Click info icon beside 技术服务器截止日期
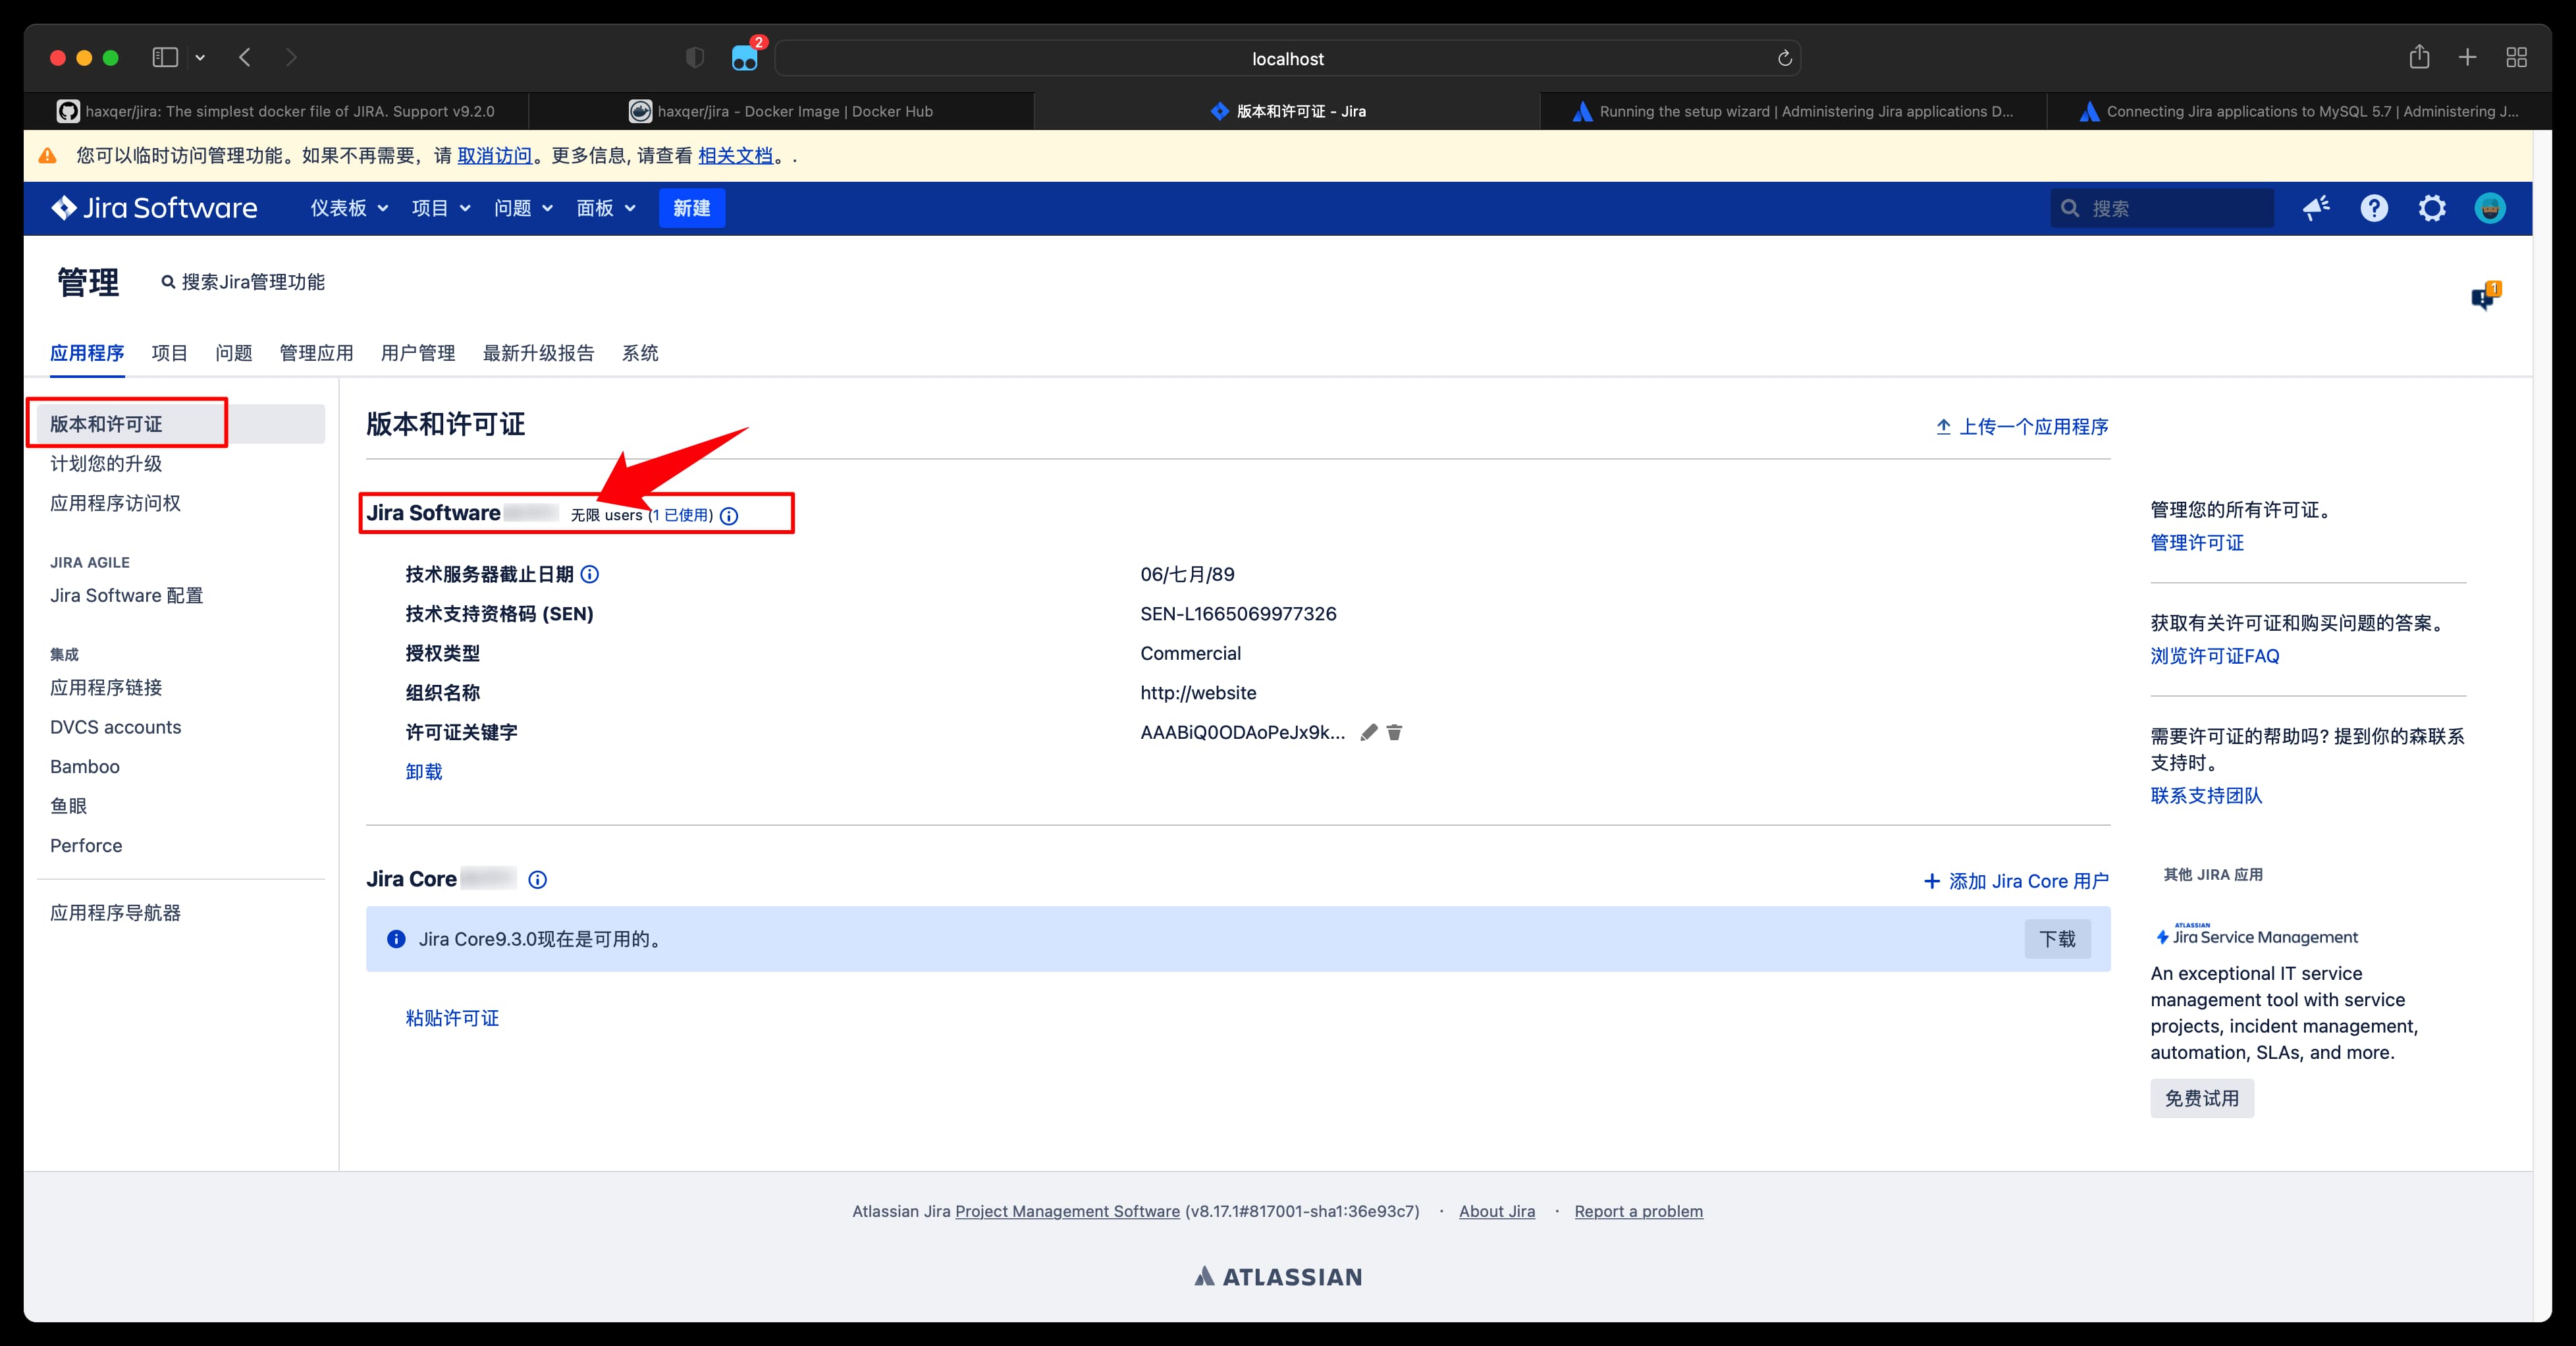This screenshot has width=2576, height=1346. 590,574
